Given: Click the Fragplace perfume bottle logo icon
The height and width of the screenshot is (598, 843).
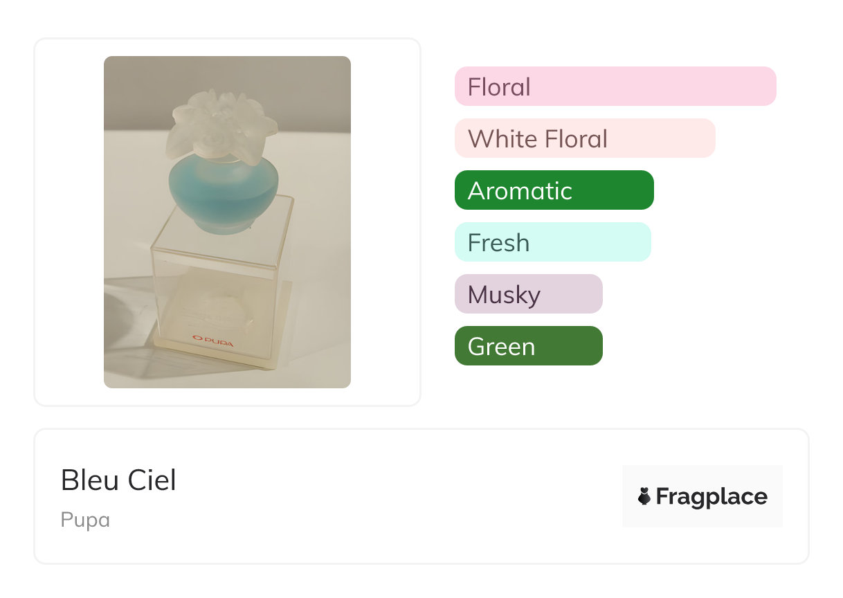Looking at the screenshot, I should 644,496.
